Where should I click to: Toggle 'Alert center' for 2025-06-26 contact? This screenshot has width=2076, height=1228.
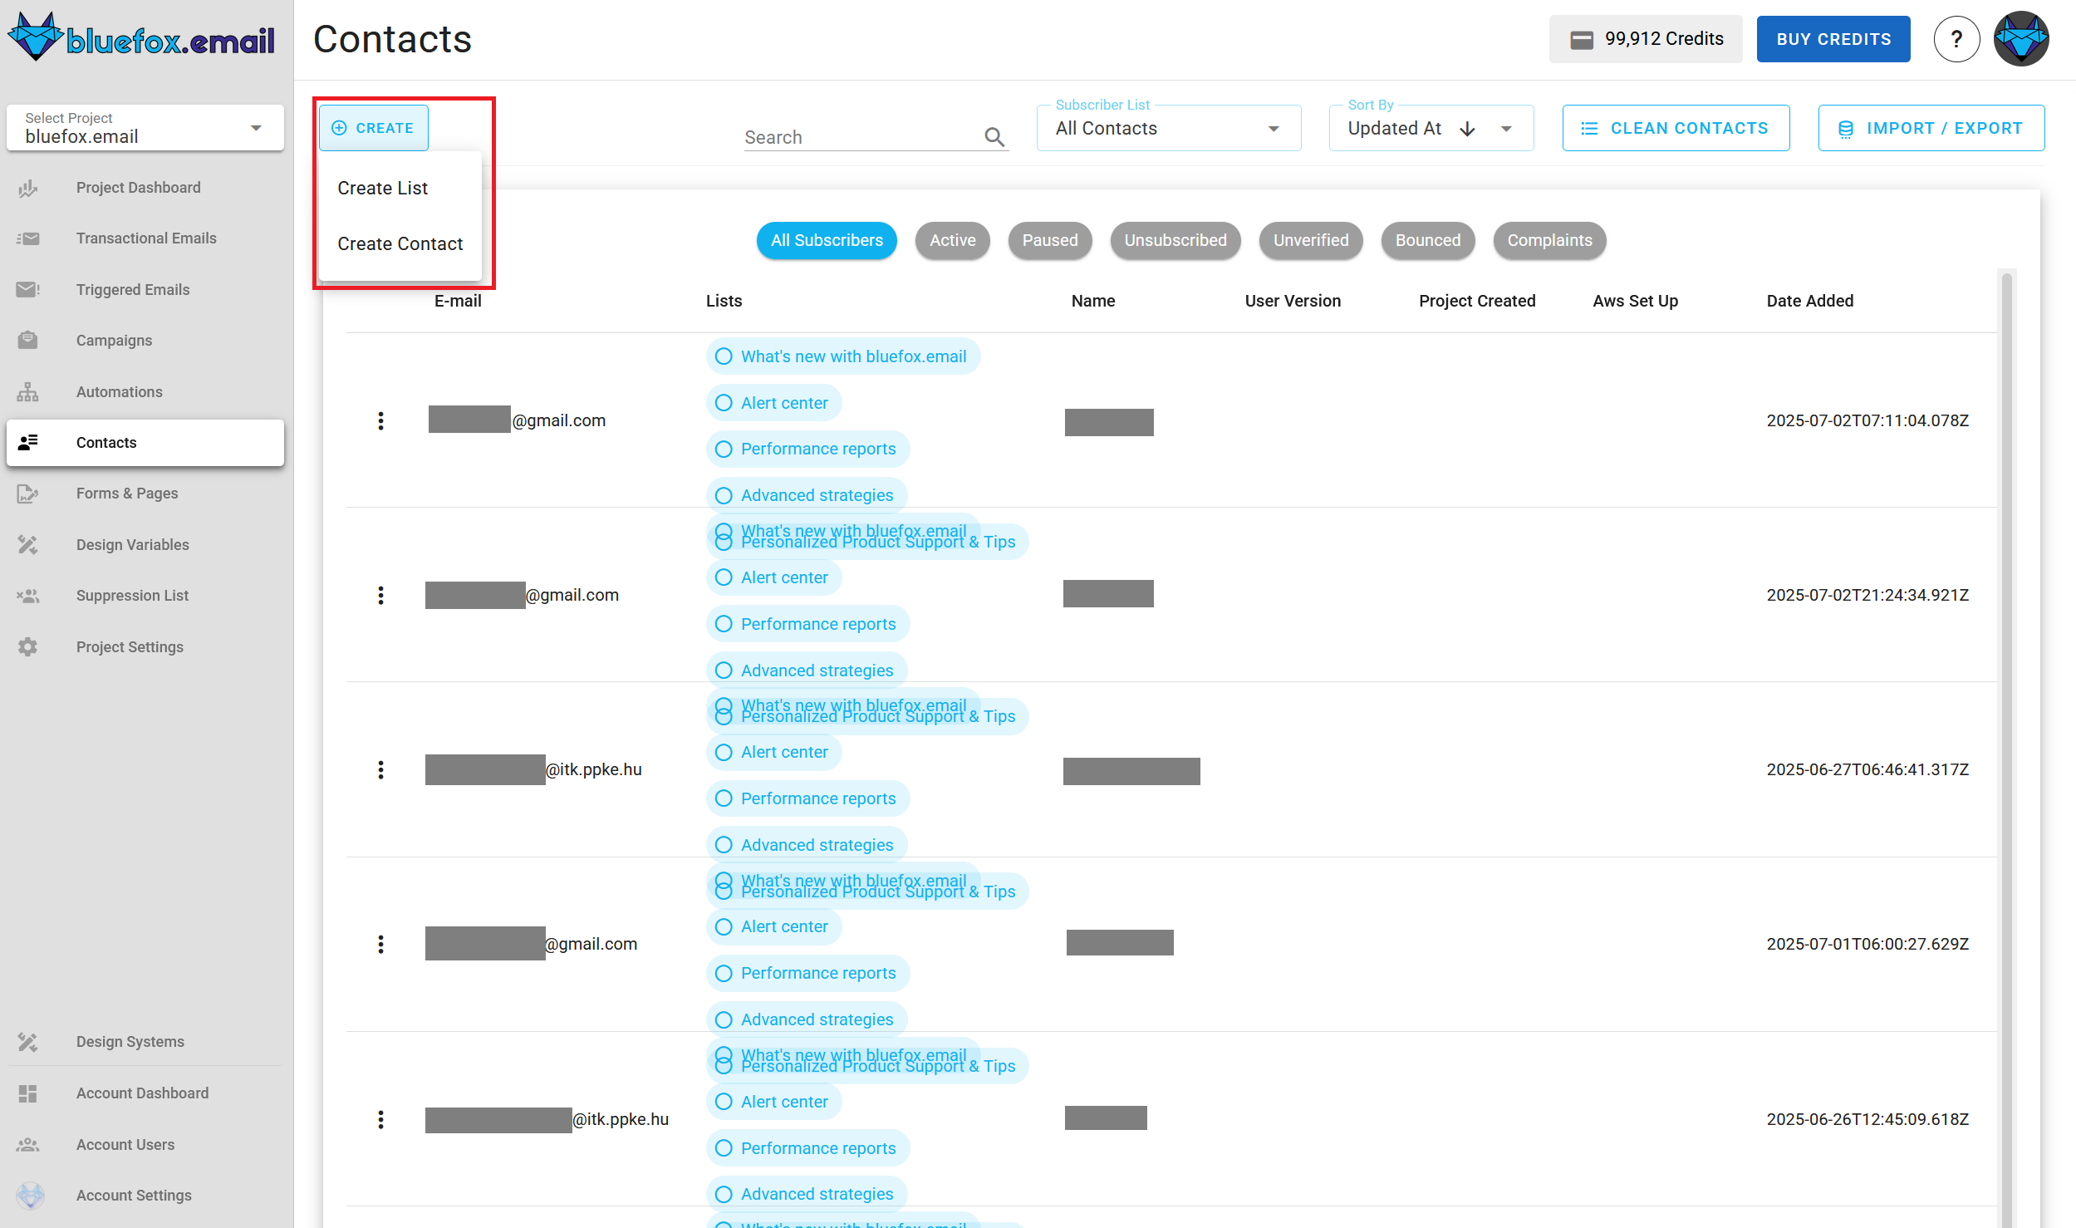pyautogui.click(x=773, y=1102)
